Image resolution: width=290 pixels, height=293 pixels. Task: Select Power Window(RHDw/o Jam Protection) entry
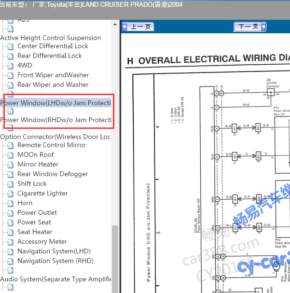tap(55, 120)
